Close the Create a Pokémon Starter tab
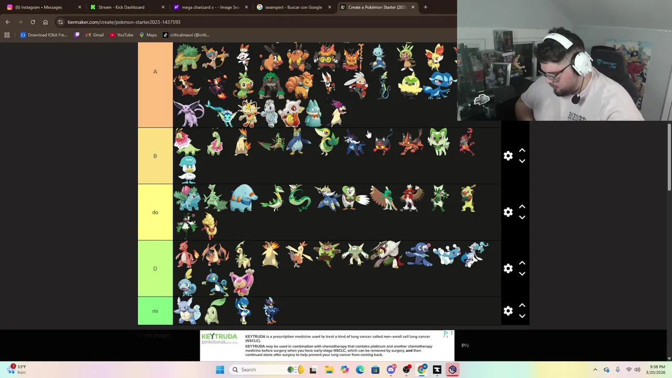Viewport: 672px width, 378px height. click(x=413, y=7)
